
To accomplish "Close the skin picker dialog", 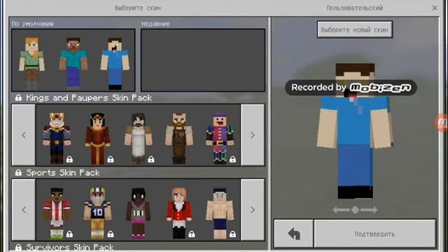I will tap(435, 8).
